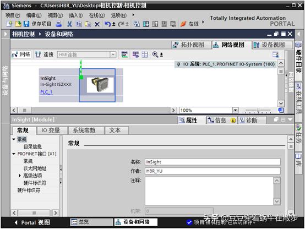Click the go online plug icon
The width and height of the screenshot is (305, 229).
point(183,24)
